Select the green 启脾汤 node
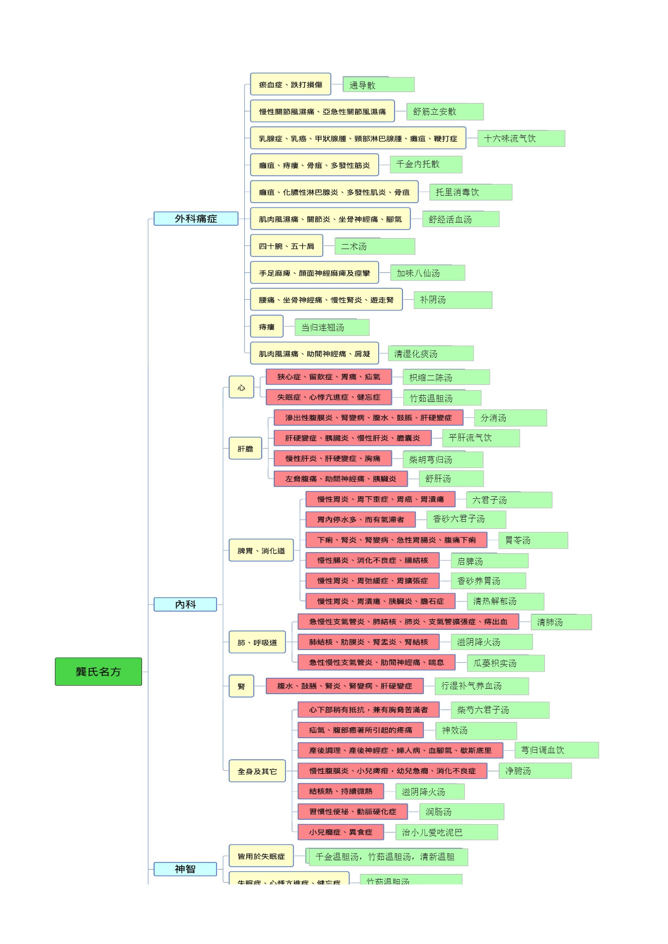The image size is (668, 944). (x=490, y=561)
